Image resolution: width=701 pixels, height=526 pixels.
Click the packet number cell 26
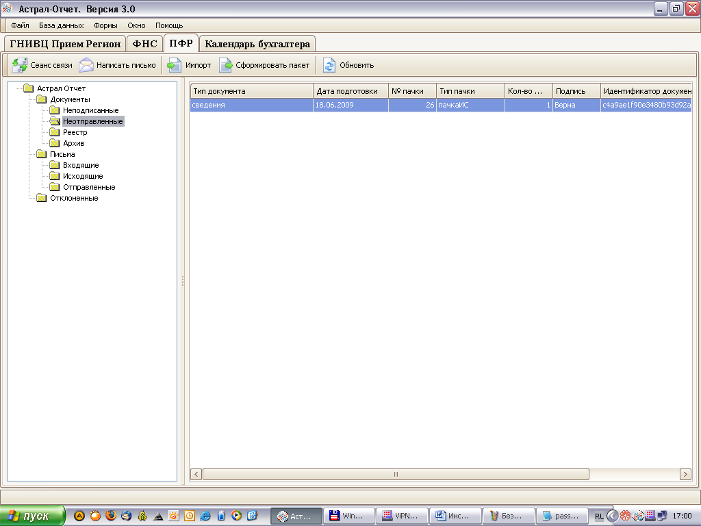[x=412, y=105]
